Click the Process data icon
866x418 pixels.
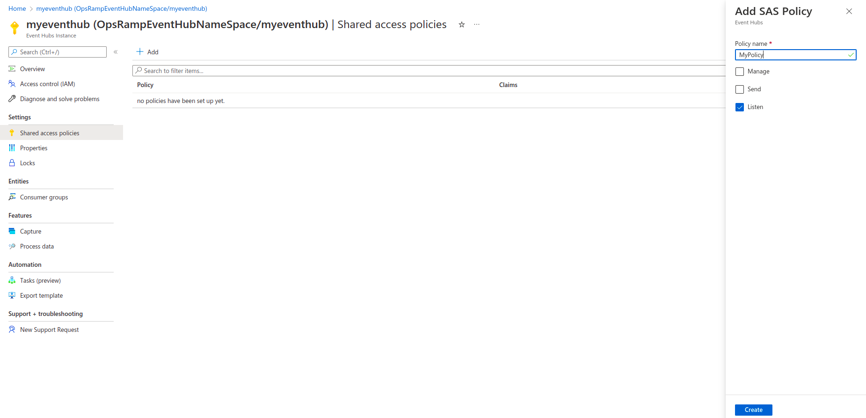click(x=12, y=246)
